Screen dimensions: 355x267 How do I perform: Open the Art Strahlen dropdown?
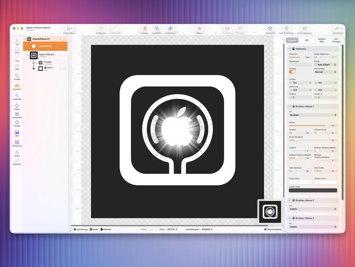[313, 115]
